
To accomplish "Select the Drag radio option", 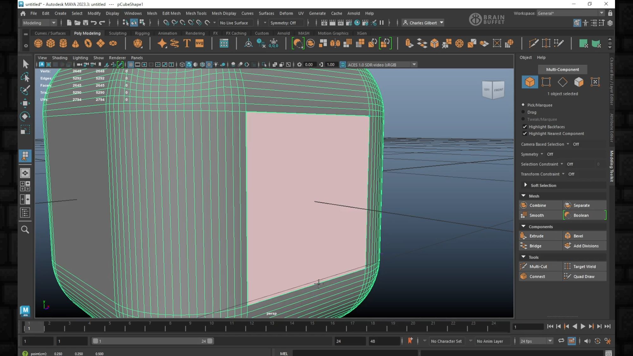I will (x=523, y=112).
